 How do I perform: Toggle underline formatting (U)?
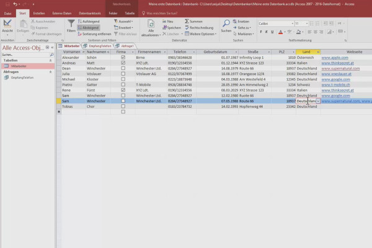[272, 32]
